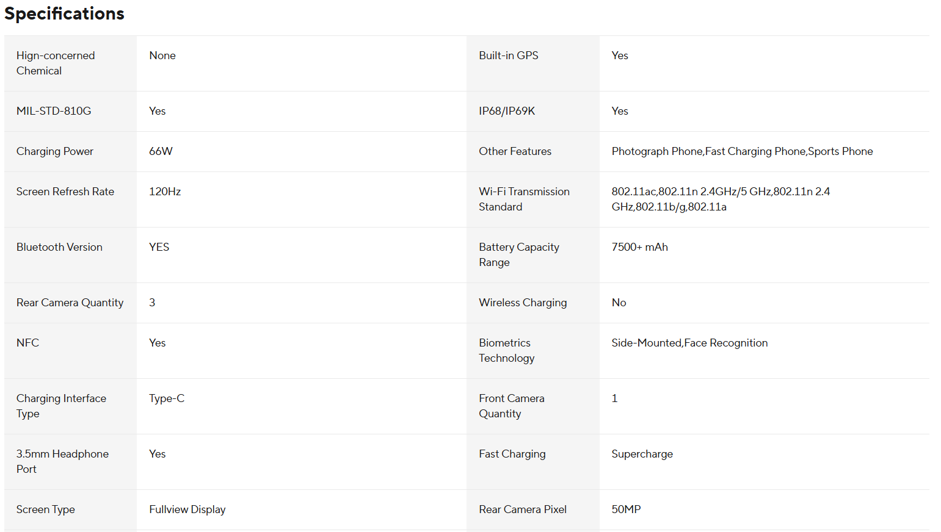Click the Charging Power label
This screenshot has height=532, width=941.
55,151
